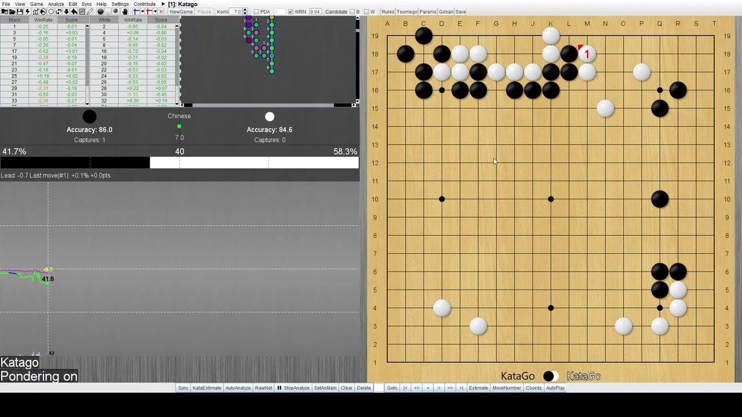Click the Tsumego button
Viewport: 742px width, 417px height.
click(x=407, y=12)
